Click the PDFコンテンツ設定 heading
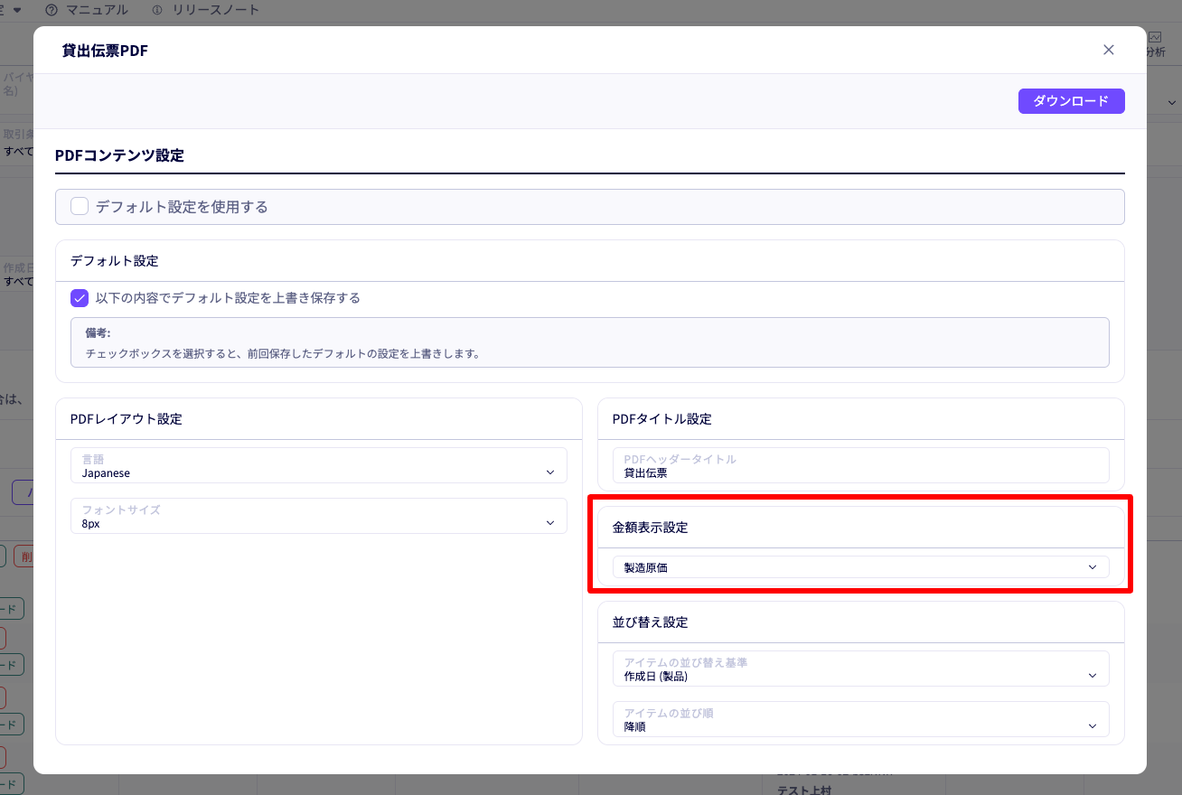This screenshot has height=795, width=1182. [119, 155]
